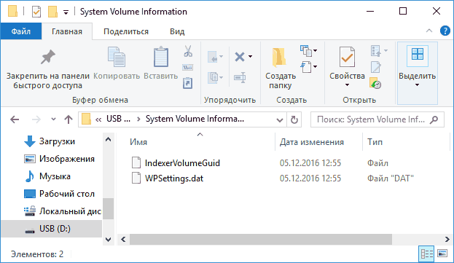Click the Open icon in ribbon
Viewport: 454px width, 263px height.
pos(376,51)
